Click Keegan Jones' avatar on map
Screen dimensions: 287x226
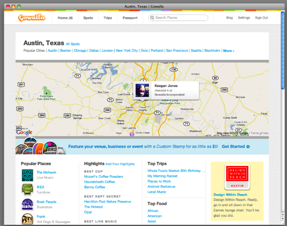(142, 90)
